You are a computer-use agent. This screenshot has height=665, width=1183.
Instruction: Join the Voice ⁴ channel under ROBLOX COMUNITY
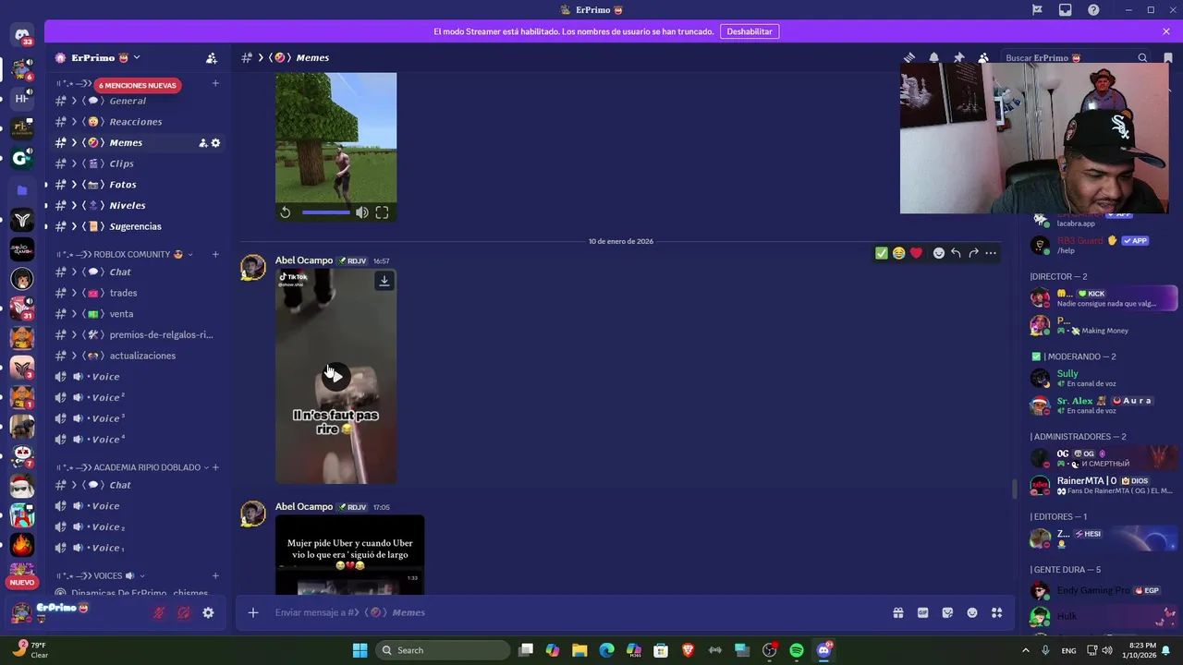138,440
